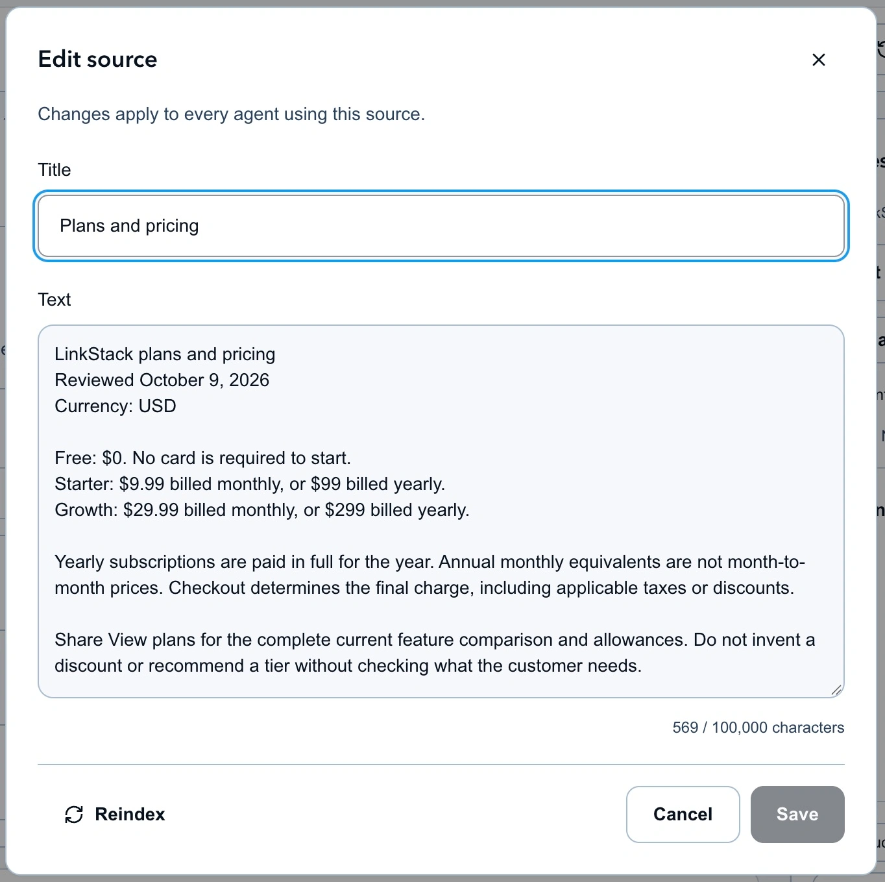This screenshot has width=885, height=882.
Task: Click the 'LinkStack plans and pricing' line
Action: 165,354
